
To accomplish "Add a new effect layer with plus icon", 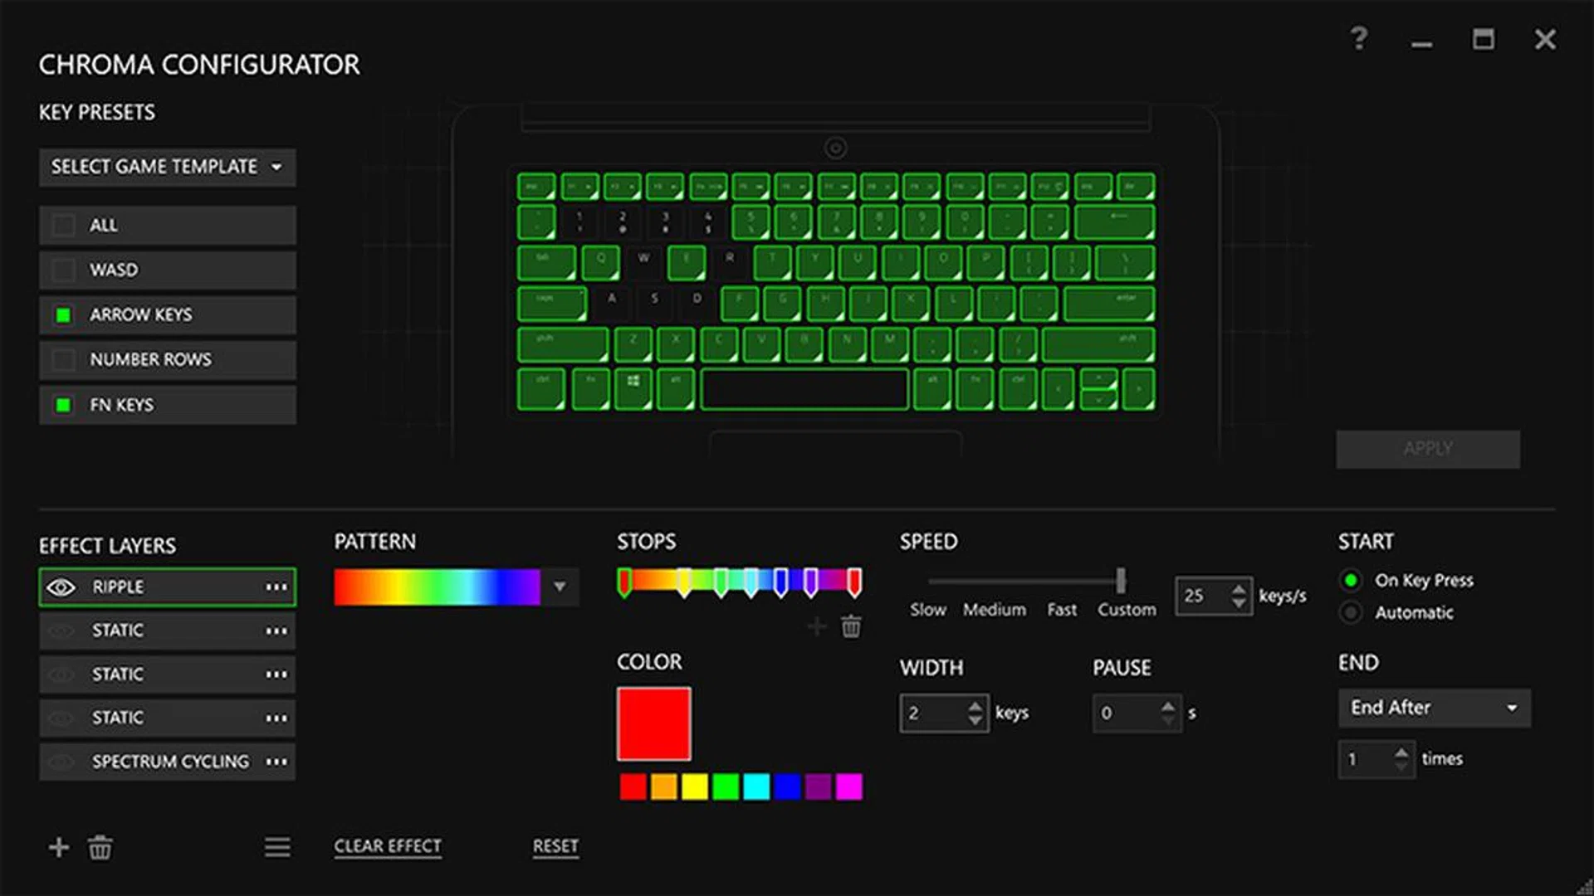I will click(59, 847).
